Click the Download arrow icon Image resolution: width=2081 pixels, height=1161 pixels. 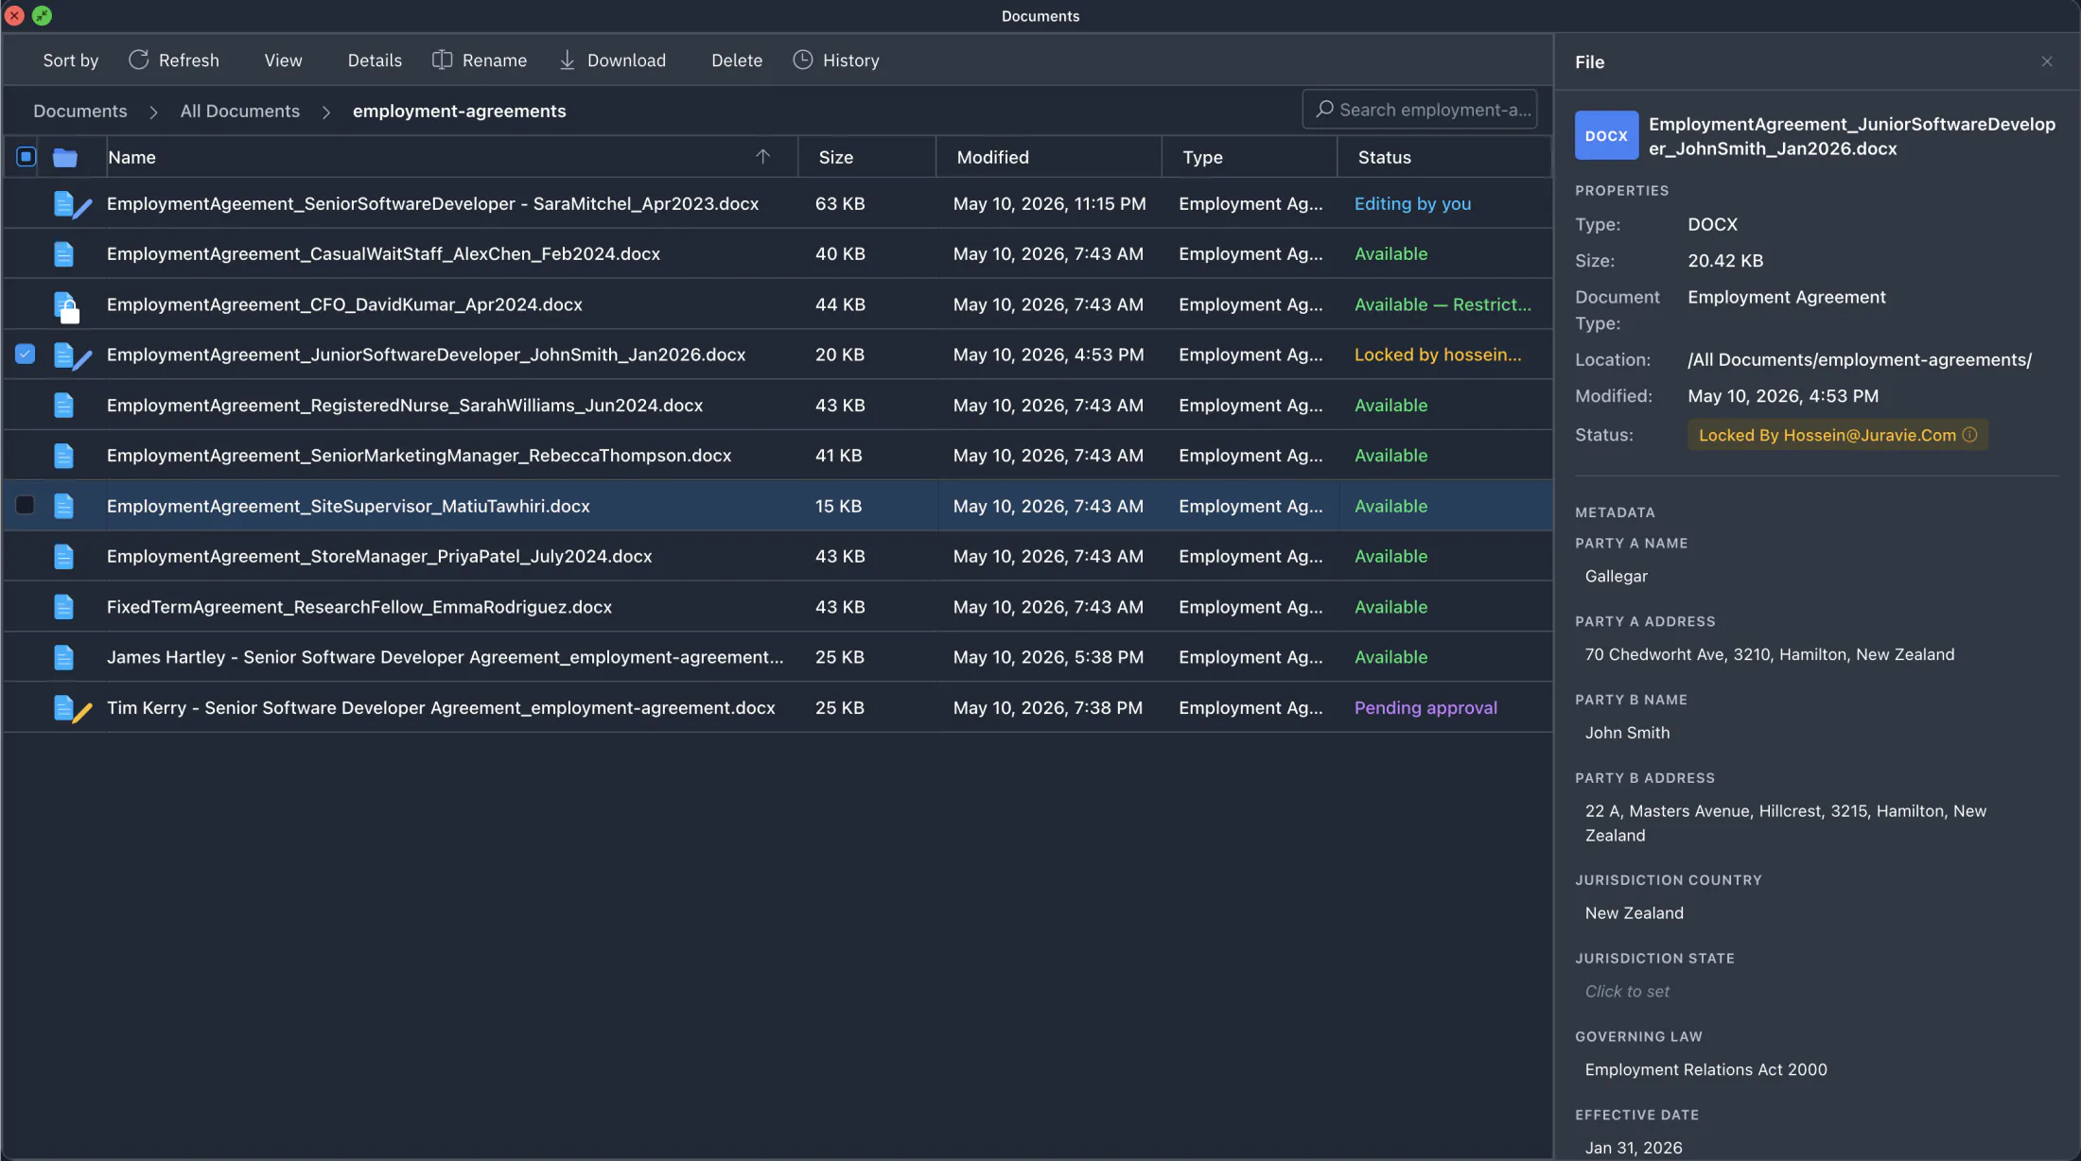567,60
